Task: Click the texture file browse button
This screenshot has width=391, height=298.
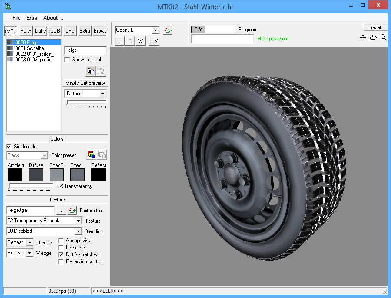Action: click(x=61, y=210)
